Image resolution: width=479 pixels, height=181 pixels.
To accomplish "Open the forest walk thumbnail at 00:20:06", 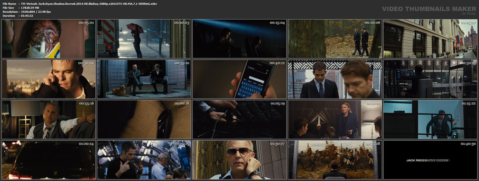I will pyautogui.click(x=335, y=39).
